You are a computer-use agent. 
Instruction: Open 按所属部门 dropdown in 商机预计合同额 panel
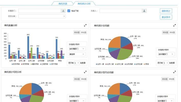tap(166, 54)
